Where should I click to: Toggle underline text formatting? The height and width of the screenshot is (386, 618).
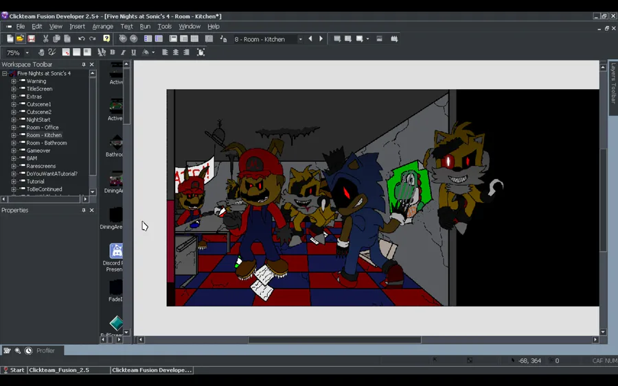134,52
